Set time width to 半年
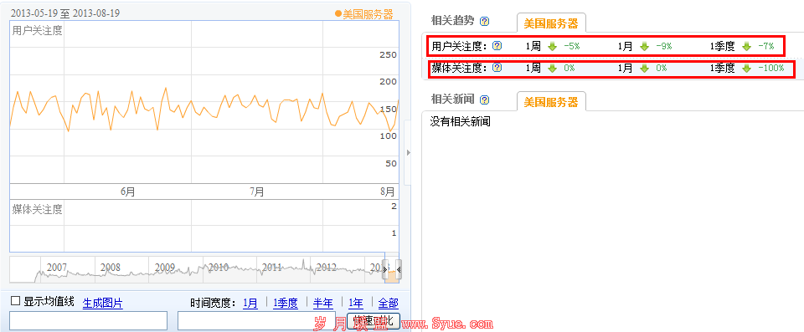 pos(323,304)
